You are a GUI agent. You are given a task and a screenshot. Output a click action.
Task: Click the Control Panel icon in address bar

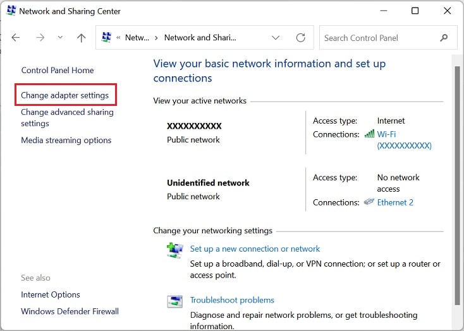107,37
